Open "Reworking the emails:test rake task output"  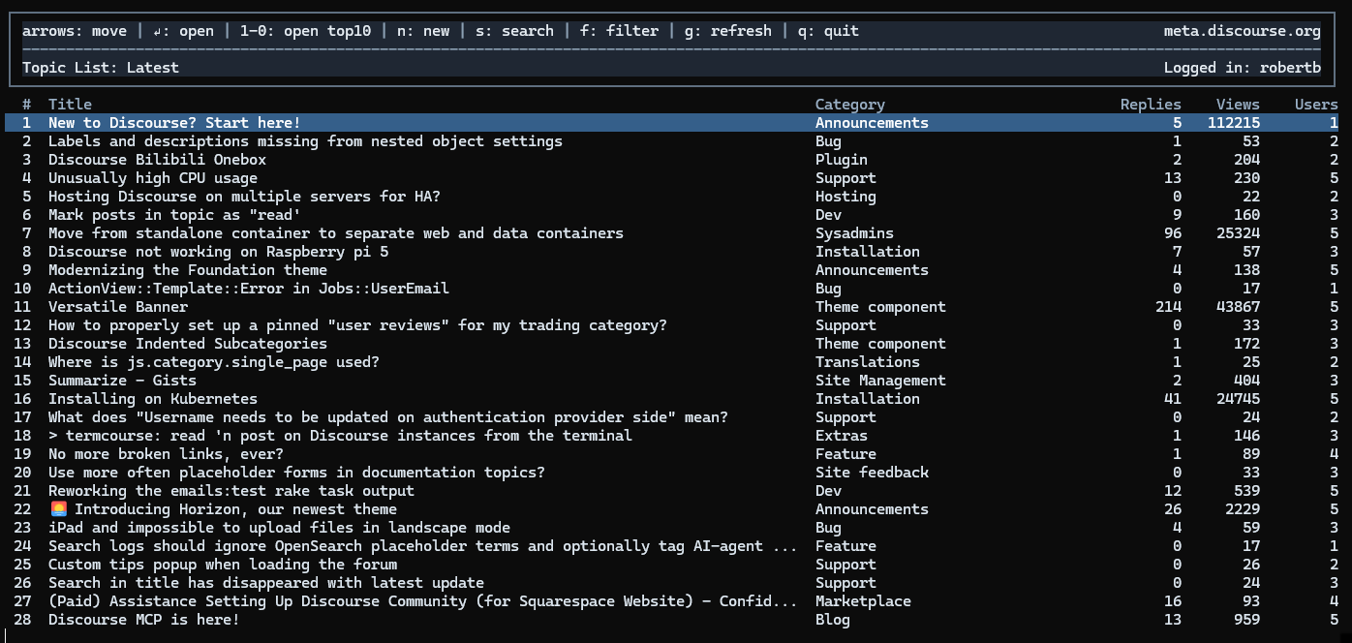231,491
